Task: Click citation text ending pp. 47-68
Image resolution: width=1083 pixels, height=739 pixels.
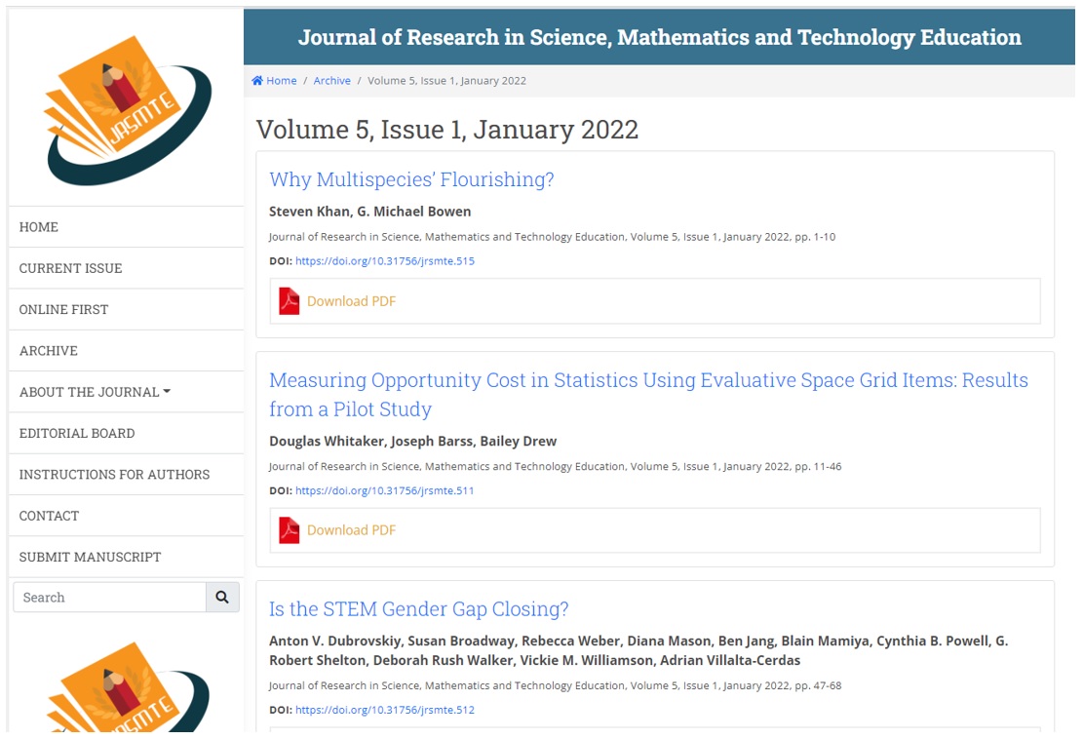Action: click(x=556, y=685)
